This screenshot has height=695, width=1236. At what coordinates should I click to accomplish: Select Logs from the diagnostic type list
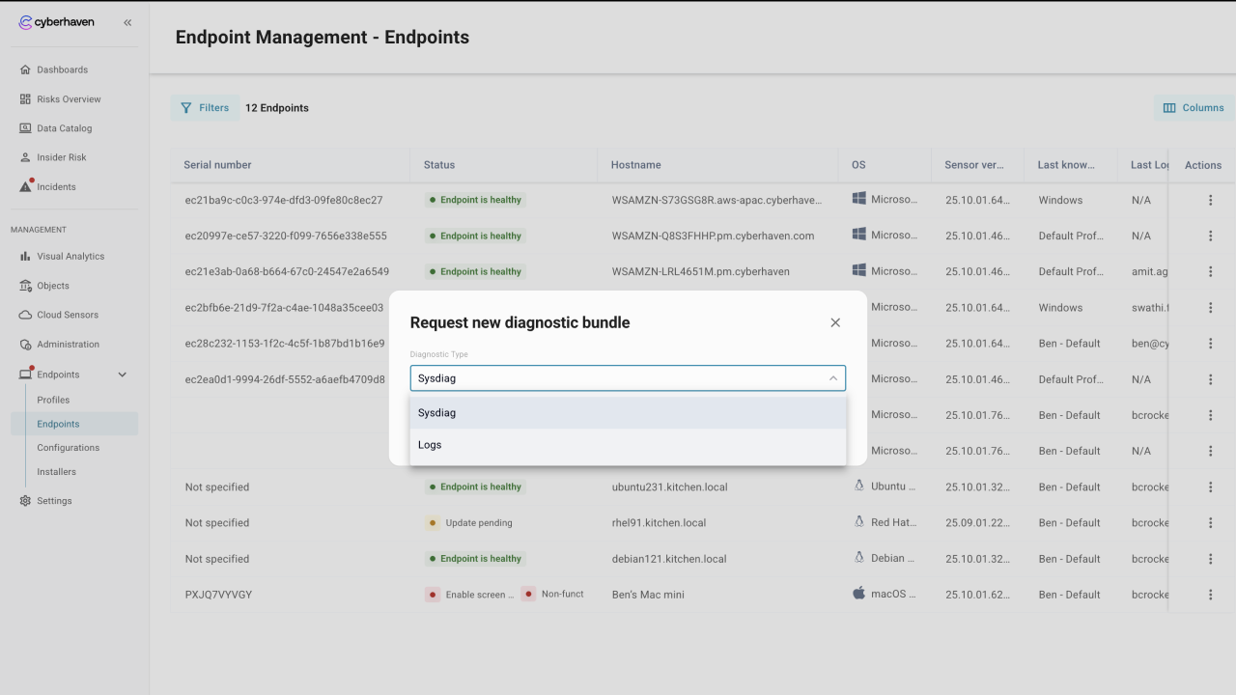click(431, 445)
